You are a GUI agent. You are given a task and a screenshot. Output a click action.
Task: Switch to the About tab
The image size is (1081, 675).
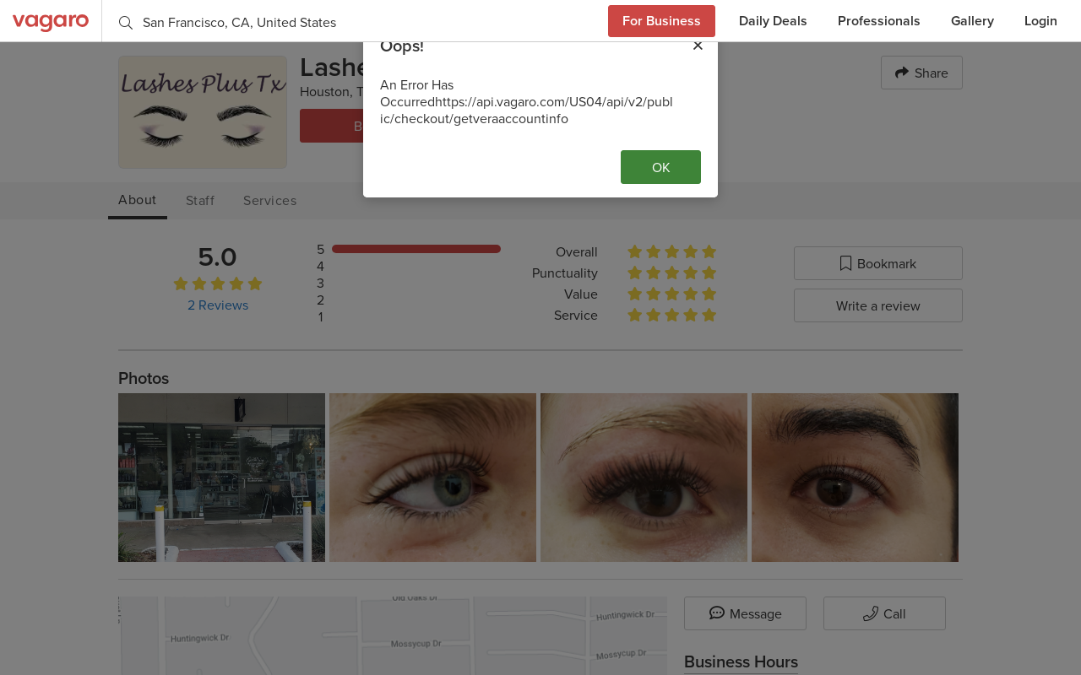(x=138, y=200)
